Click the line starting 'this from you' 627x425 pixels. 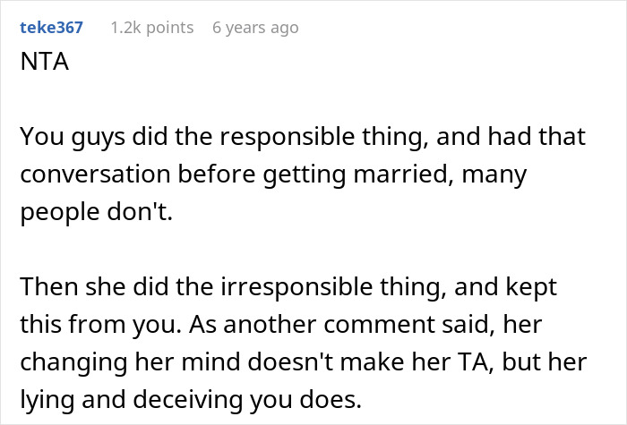(281, 324)
